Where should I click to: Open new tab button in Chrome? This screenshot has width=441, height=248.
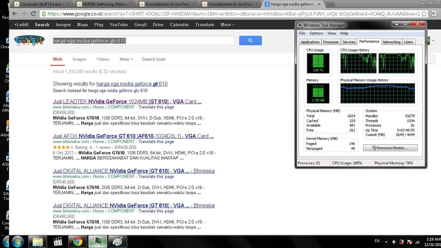click(x=330, y=4)
